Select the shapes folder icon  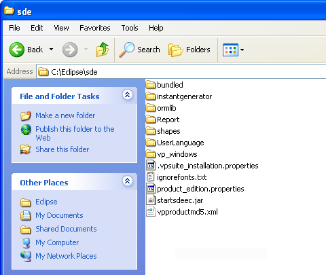click(x=151, y=131)
